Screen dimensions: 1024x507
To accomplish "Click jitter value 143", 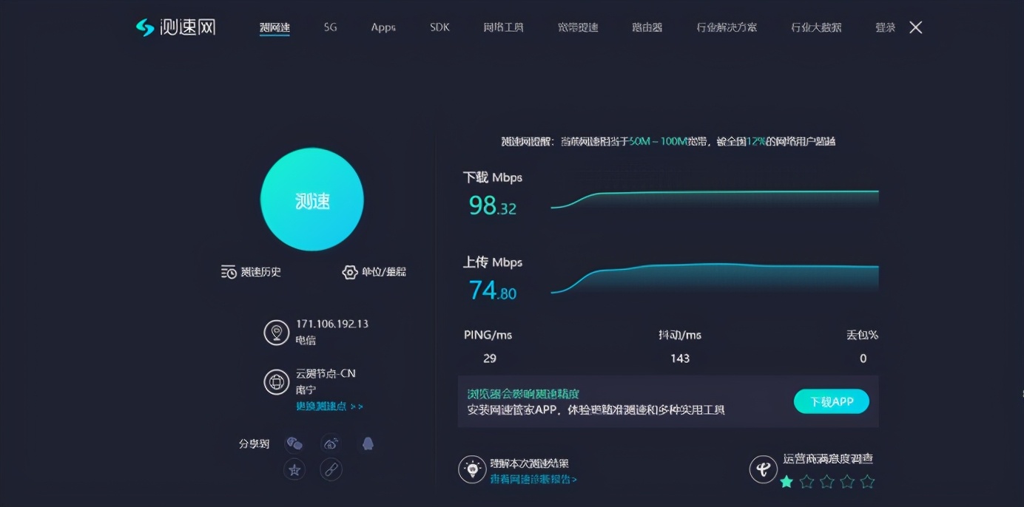I will click(680, 358).
